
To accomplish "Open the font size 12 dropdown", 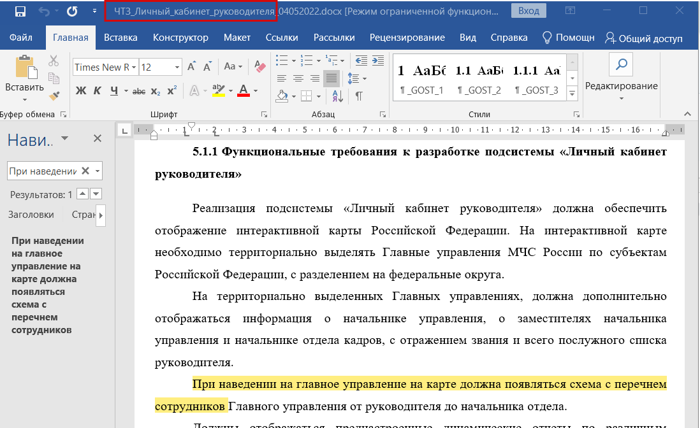I will tap(177, 68).
